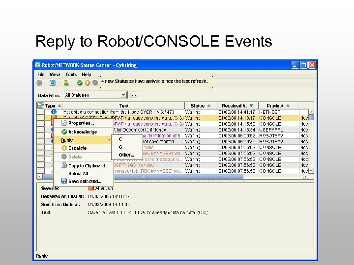Click the grayed Delete context entry
Screen dimensions: 354x265
(84, 157)
